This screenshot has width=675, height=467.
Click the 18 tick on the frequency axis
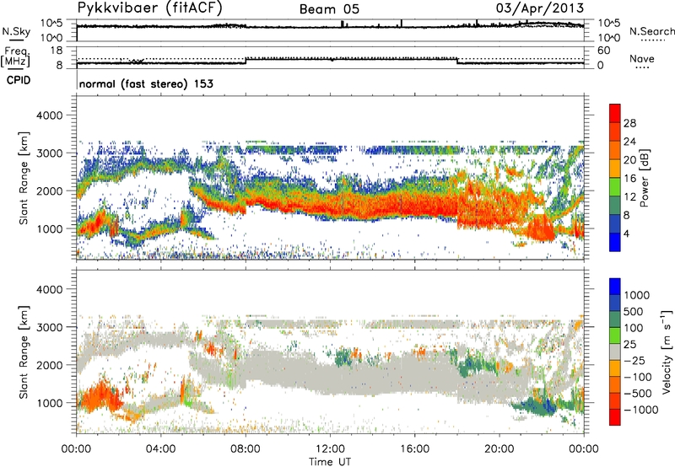pyautogui.click(x=57, y=51)
